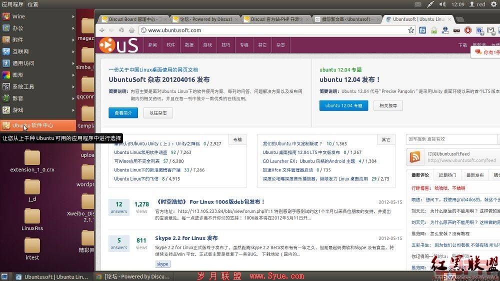Image resolution: width=500 pixels, height=281 pixels.
Task: Open the 办公 (Office) submenu
Action: pos(38,28)
